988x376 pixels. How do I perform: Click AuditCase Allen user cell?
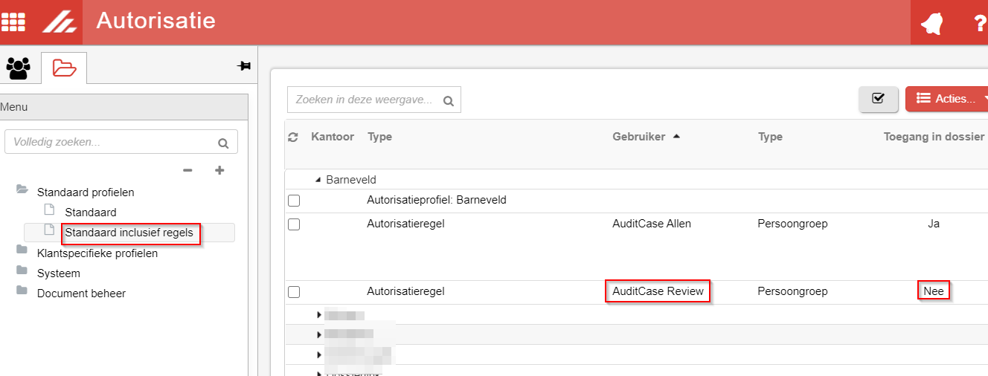point(652,223)
